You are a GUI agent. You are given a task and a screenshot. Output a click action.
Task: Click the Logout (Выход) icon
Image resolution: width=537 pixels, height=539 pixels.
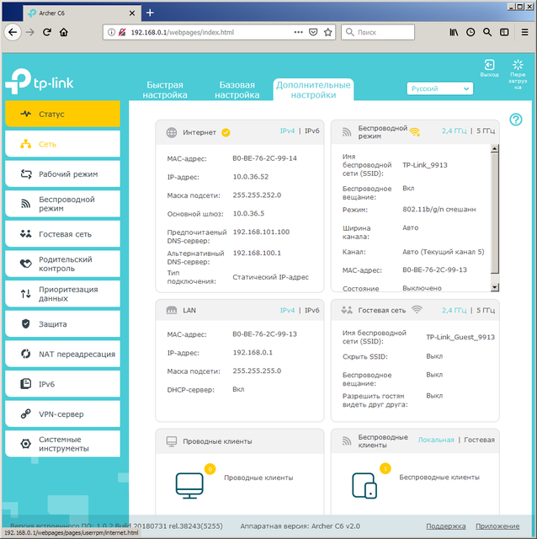(489, 66)
